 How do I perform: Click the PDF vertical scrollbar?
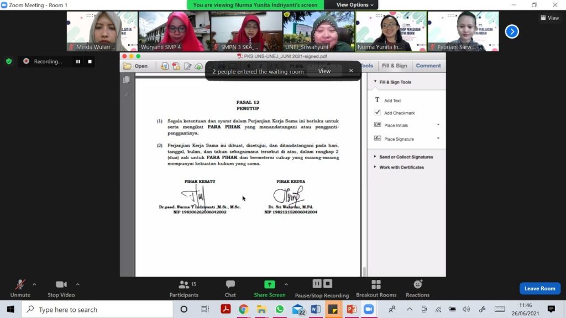pyautogui.click(x=364, y=272)
